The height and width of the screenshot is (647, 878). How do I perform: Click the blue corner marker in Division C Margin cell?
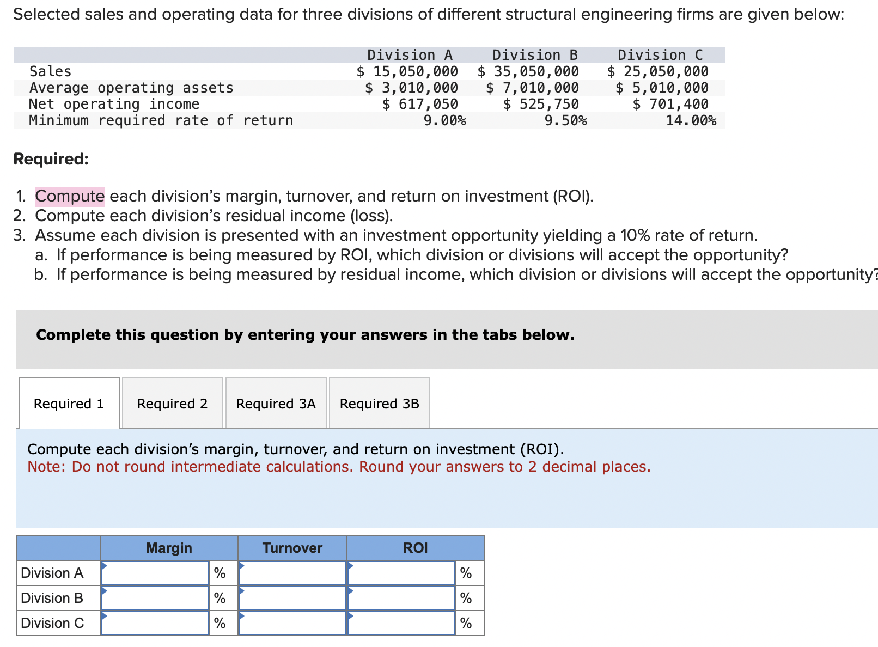coord(106,618)
